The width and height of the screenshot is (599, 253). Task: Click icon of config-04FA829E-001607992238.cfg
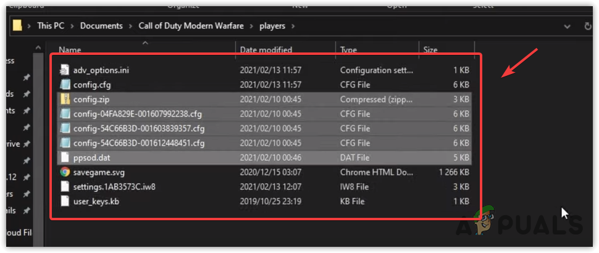pyautogui.click(x=65, y=114)
